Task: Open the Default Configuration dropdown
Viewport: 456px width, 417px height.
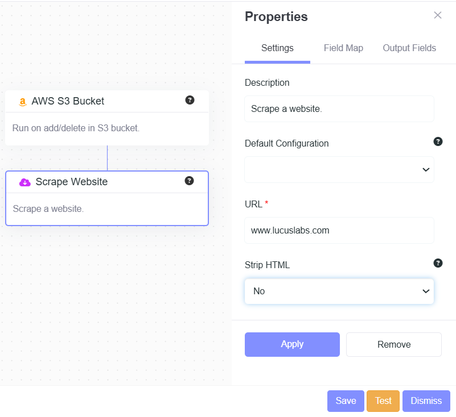Action: (339, 169)
